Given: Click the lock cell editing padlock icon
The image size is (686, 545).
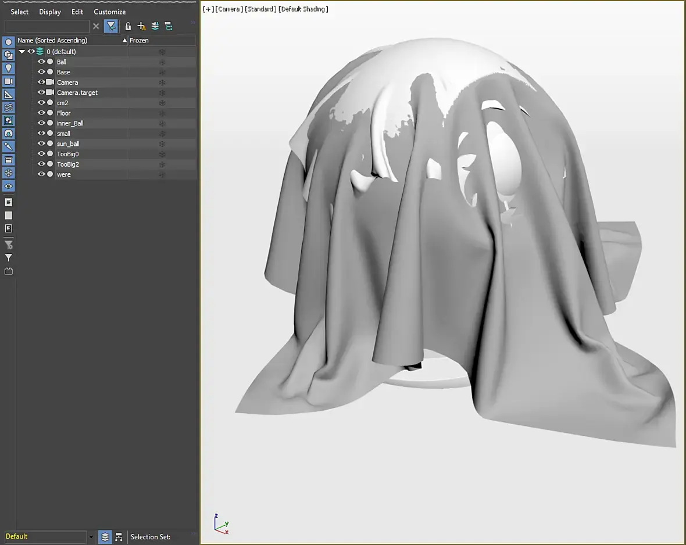Looking at the screenshot, I should coord(128,26).
